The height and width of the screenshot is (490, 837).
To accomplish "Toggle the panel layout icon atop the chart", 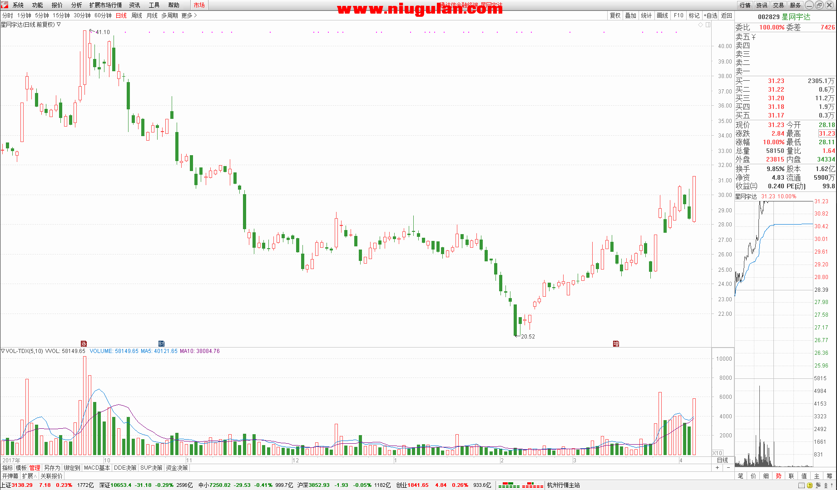I will point(708,24).
